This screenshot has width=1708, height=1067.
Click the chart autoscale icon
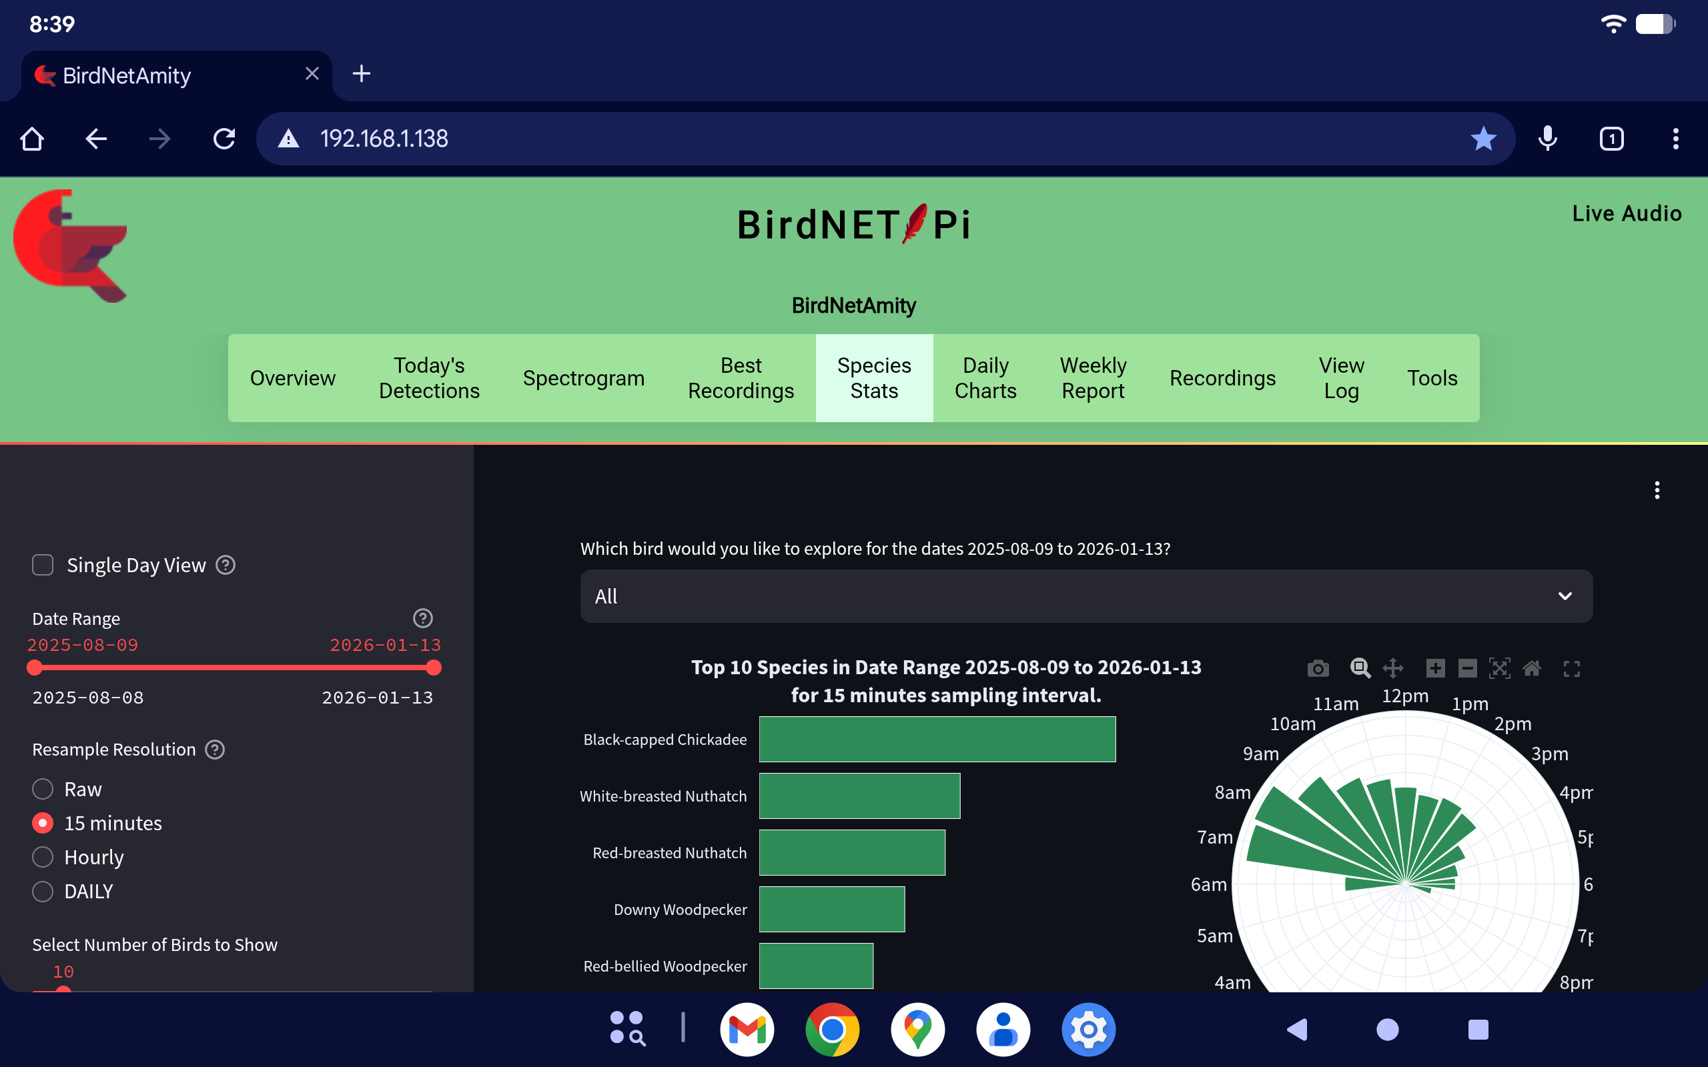1499,668
